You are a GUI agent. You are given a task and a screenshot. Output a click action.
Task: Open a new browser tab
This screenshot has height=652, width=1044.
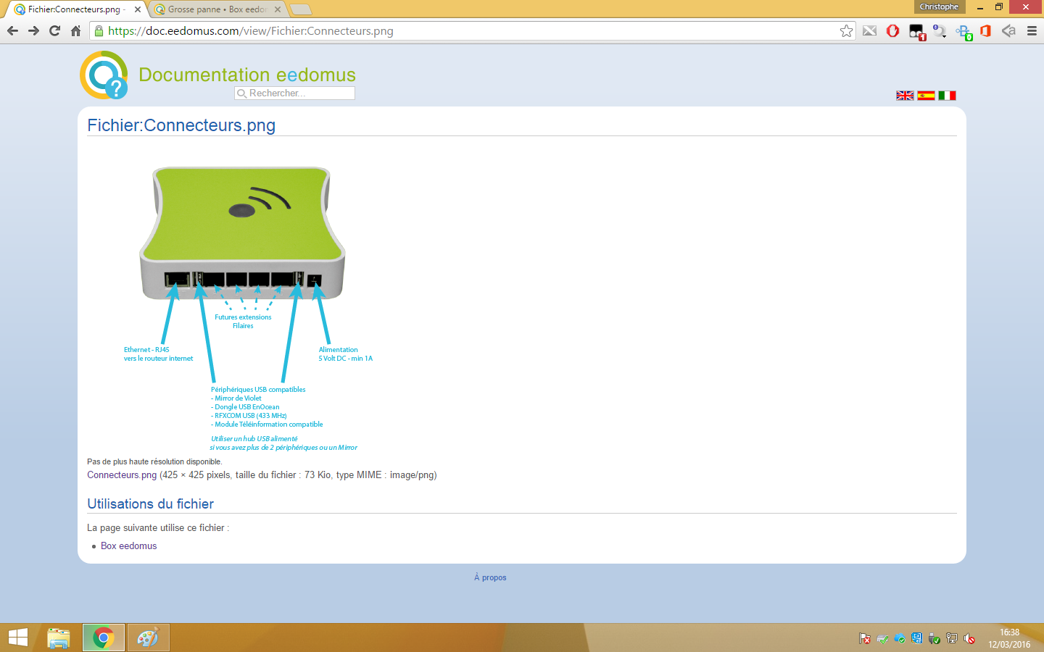pyautogui.click(x=301, y=9)
